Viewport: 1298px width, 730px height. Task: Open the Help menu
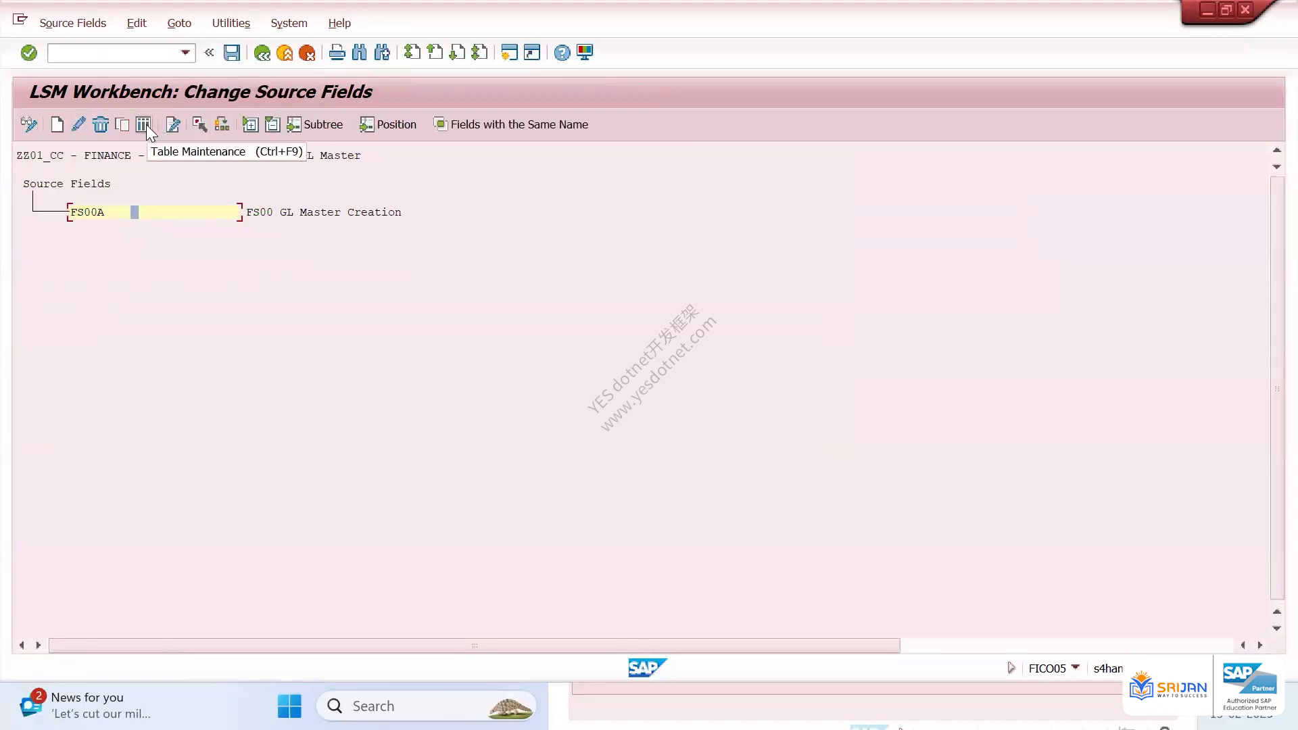(339, 23)
